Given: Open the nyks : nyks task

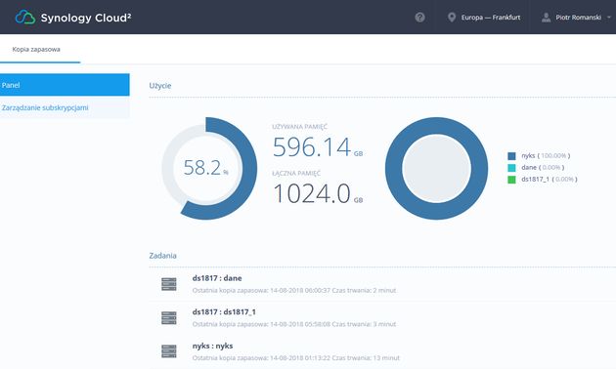Looking at the screenshot, I should click(212, 346).
